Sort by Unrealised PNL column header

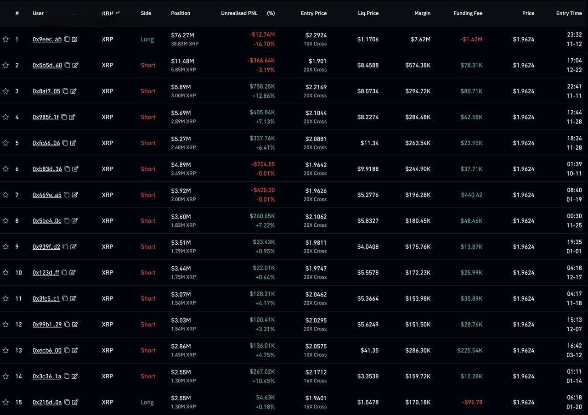pyautogui.click(x=239, y=13)
